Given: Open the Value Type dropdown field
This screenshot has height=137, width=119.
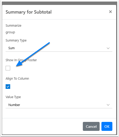Looking at the screenshot, I should [x=59, y=105].
